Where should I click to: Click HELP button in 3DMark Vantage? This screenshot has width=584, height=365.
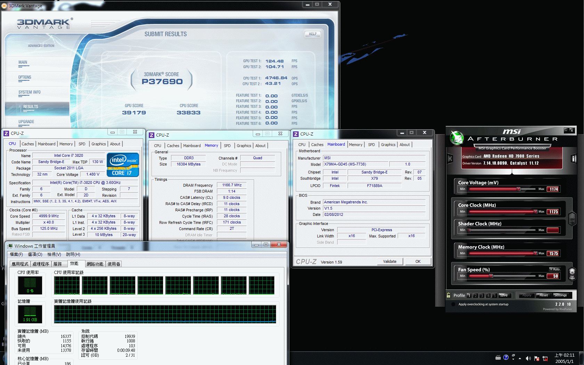tap(313, 34)
